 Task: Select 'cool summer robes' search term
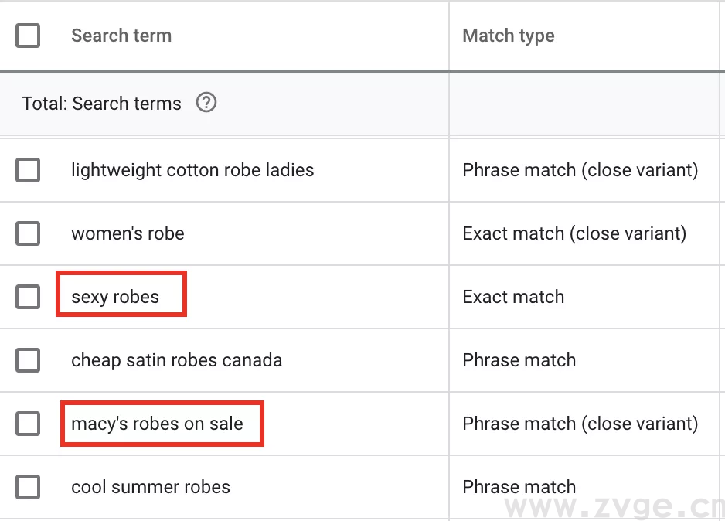tap(150, 487)
